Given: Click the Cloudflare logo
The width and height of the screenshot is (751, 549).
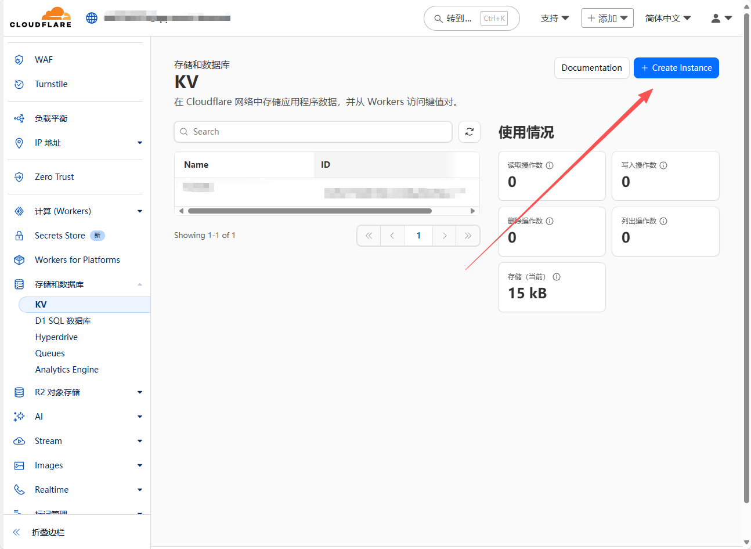Looking at the screenshot, I should (41, 17).
